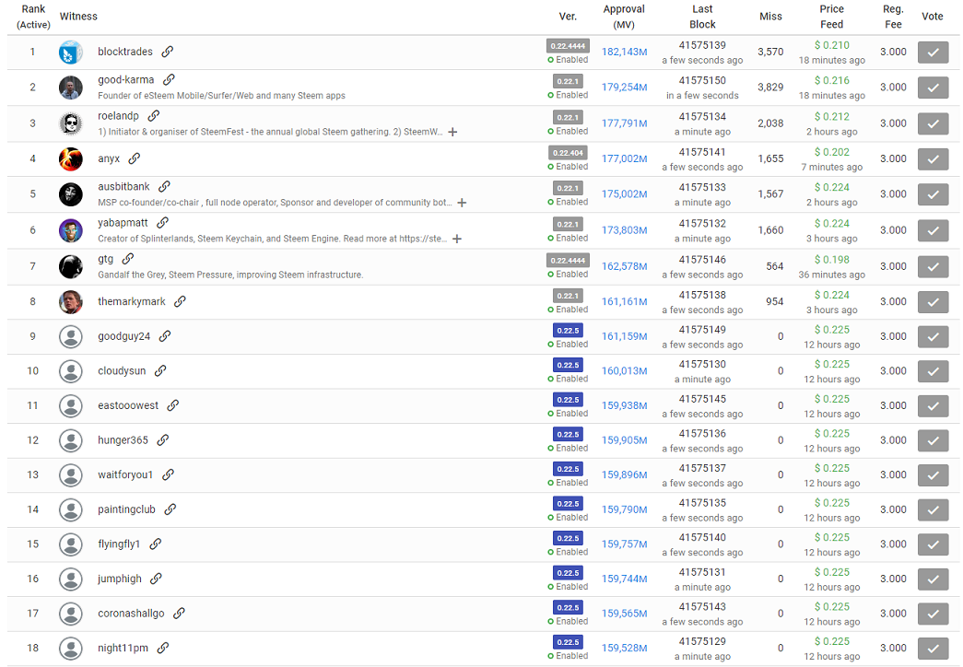Open the link icon beside cloudysun
Viewport: 963px width, 667px height.
[160, 371]
